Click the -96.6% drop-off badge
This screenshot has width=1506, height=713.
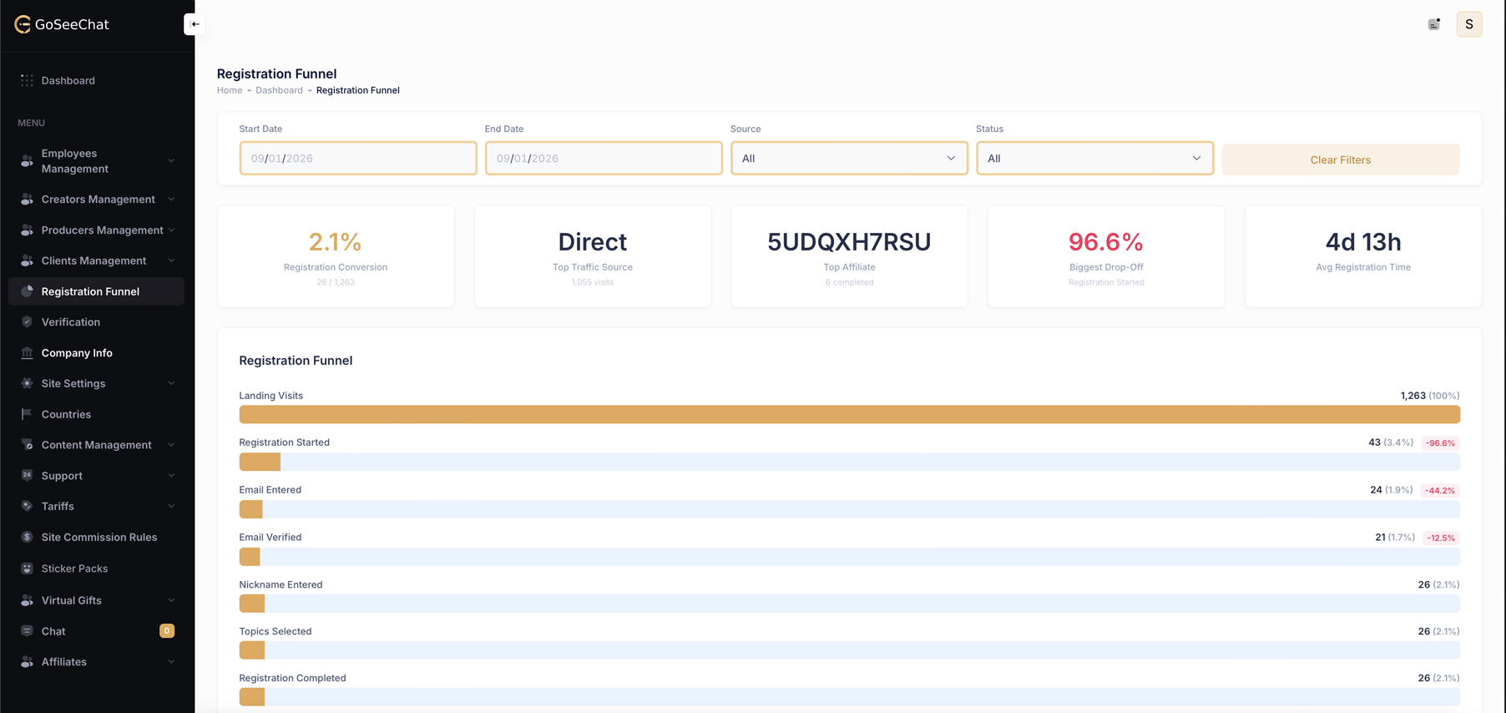click(1440, 443)
